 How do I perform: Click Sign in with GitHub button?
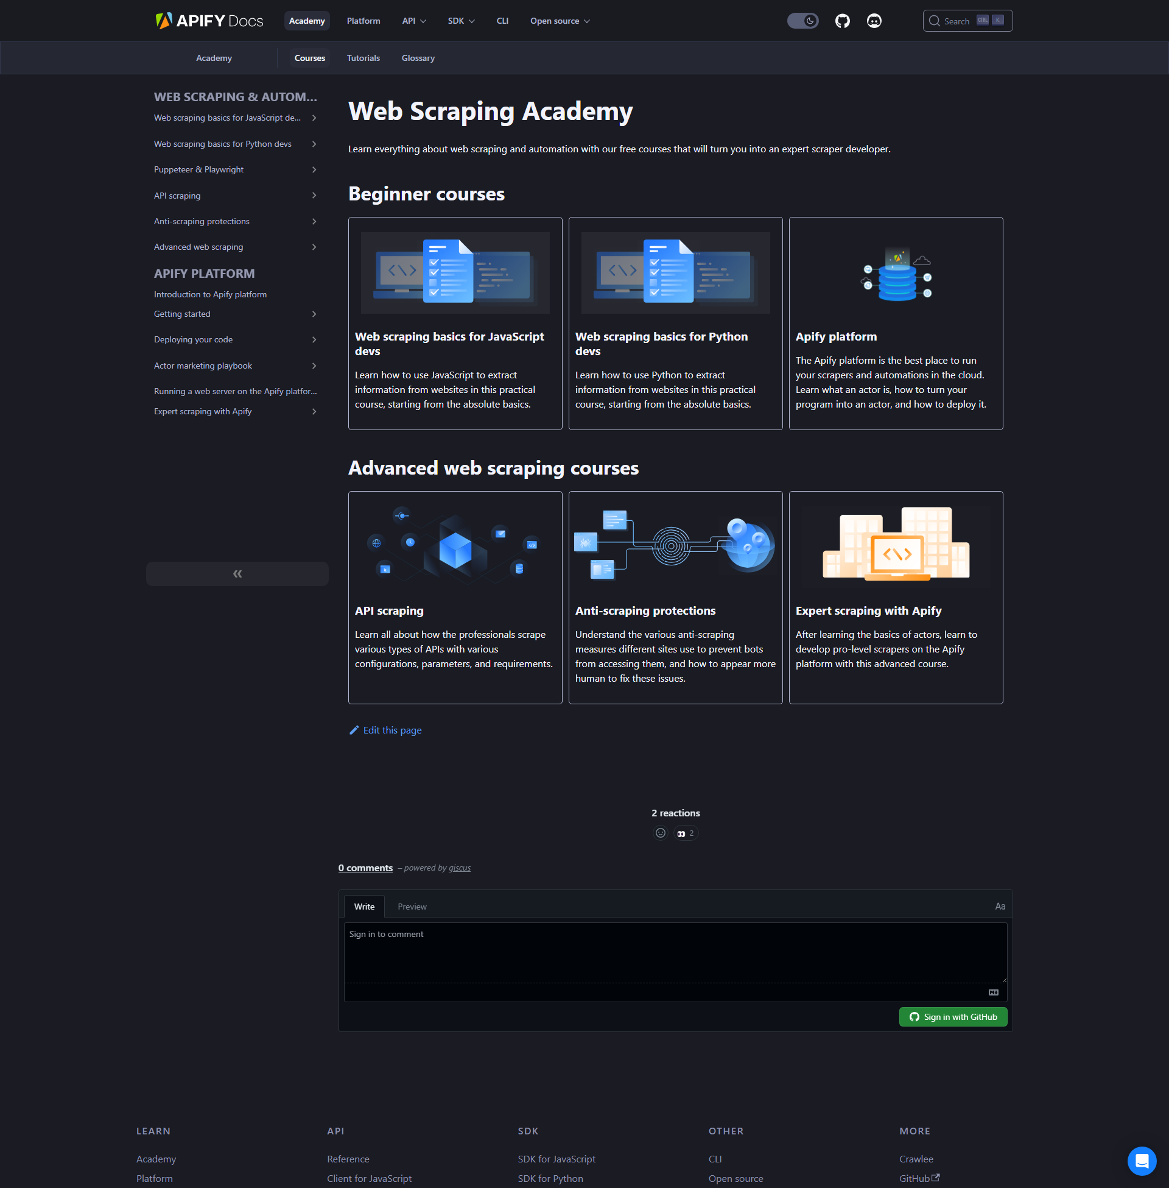pyautogui.click(x=952, y=1017)
